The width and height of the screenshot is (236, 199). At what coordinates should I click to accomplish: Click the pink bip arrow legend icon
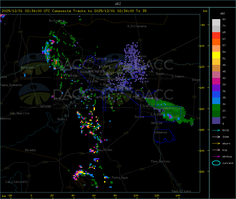pyautogui.click(x=216, y=150)
